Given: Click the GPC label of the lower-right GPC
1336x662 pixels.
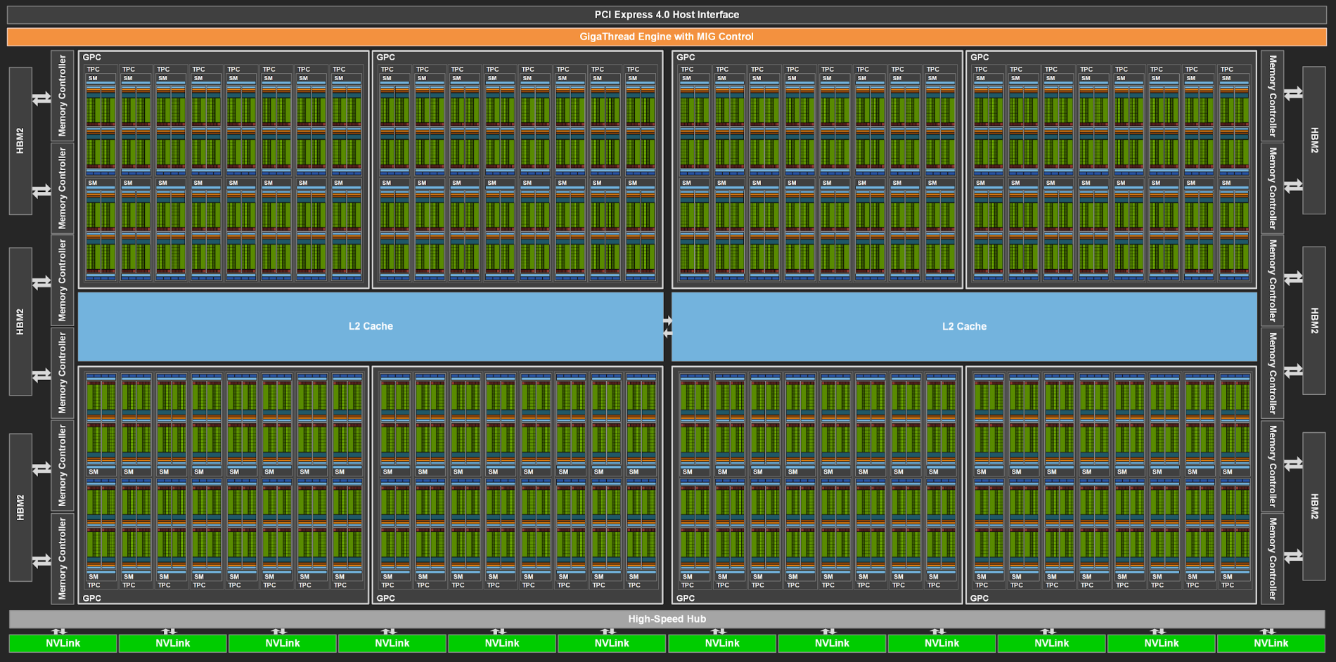Looking at the screenshot, I should coord(979,599).
